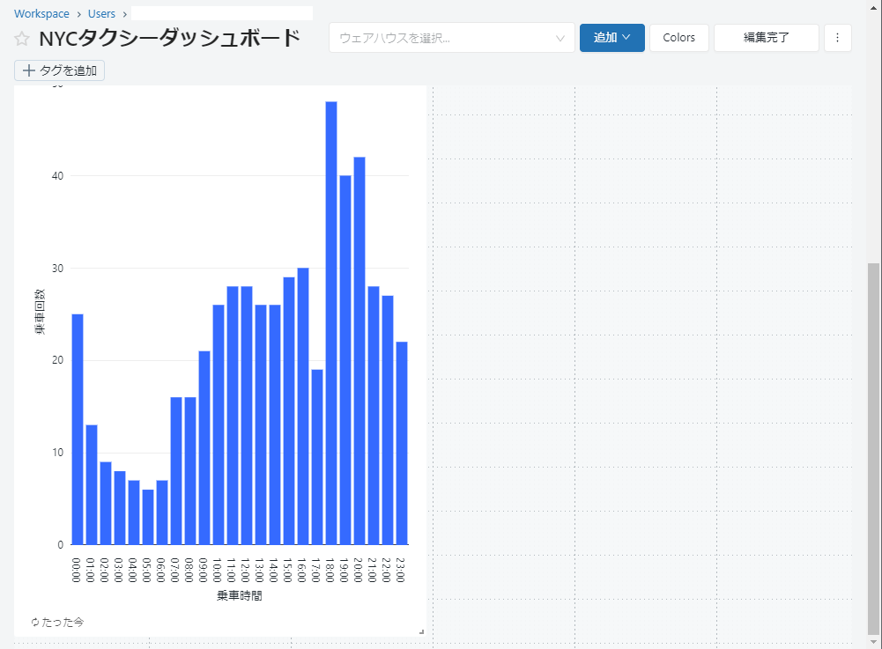
Task: Click the refresh icon beside たった今
Action: pyautogui.click(x=35, y=623)
